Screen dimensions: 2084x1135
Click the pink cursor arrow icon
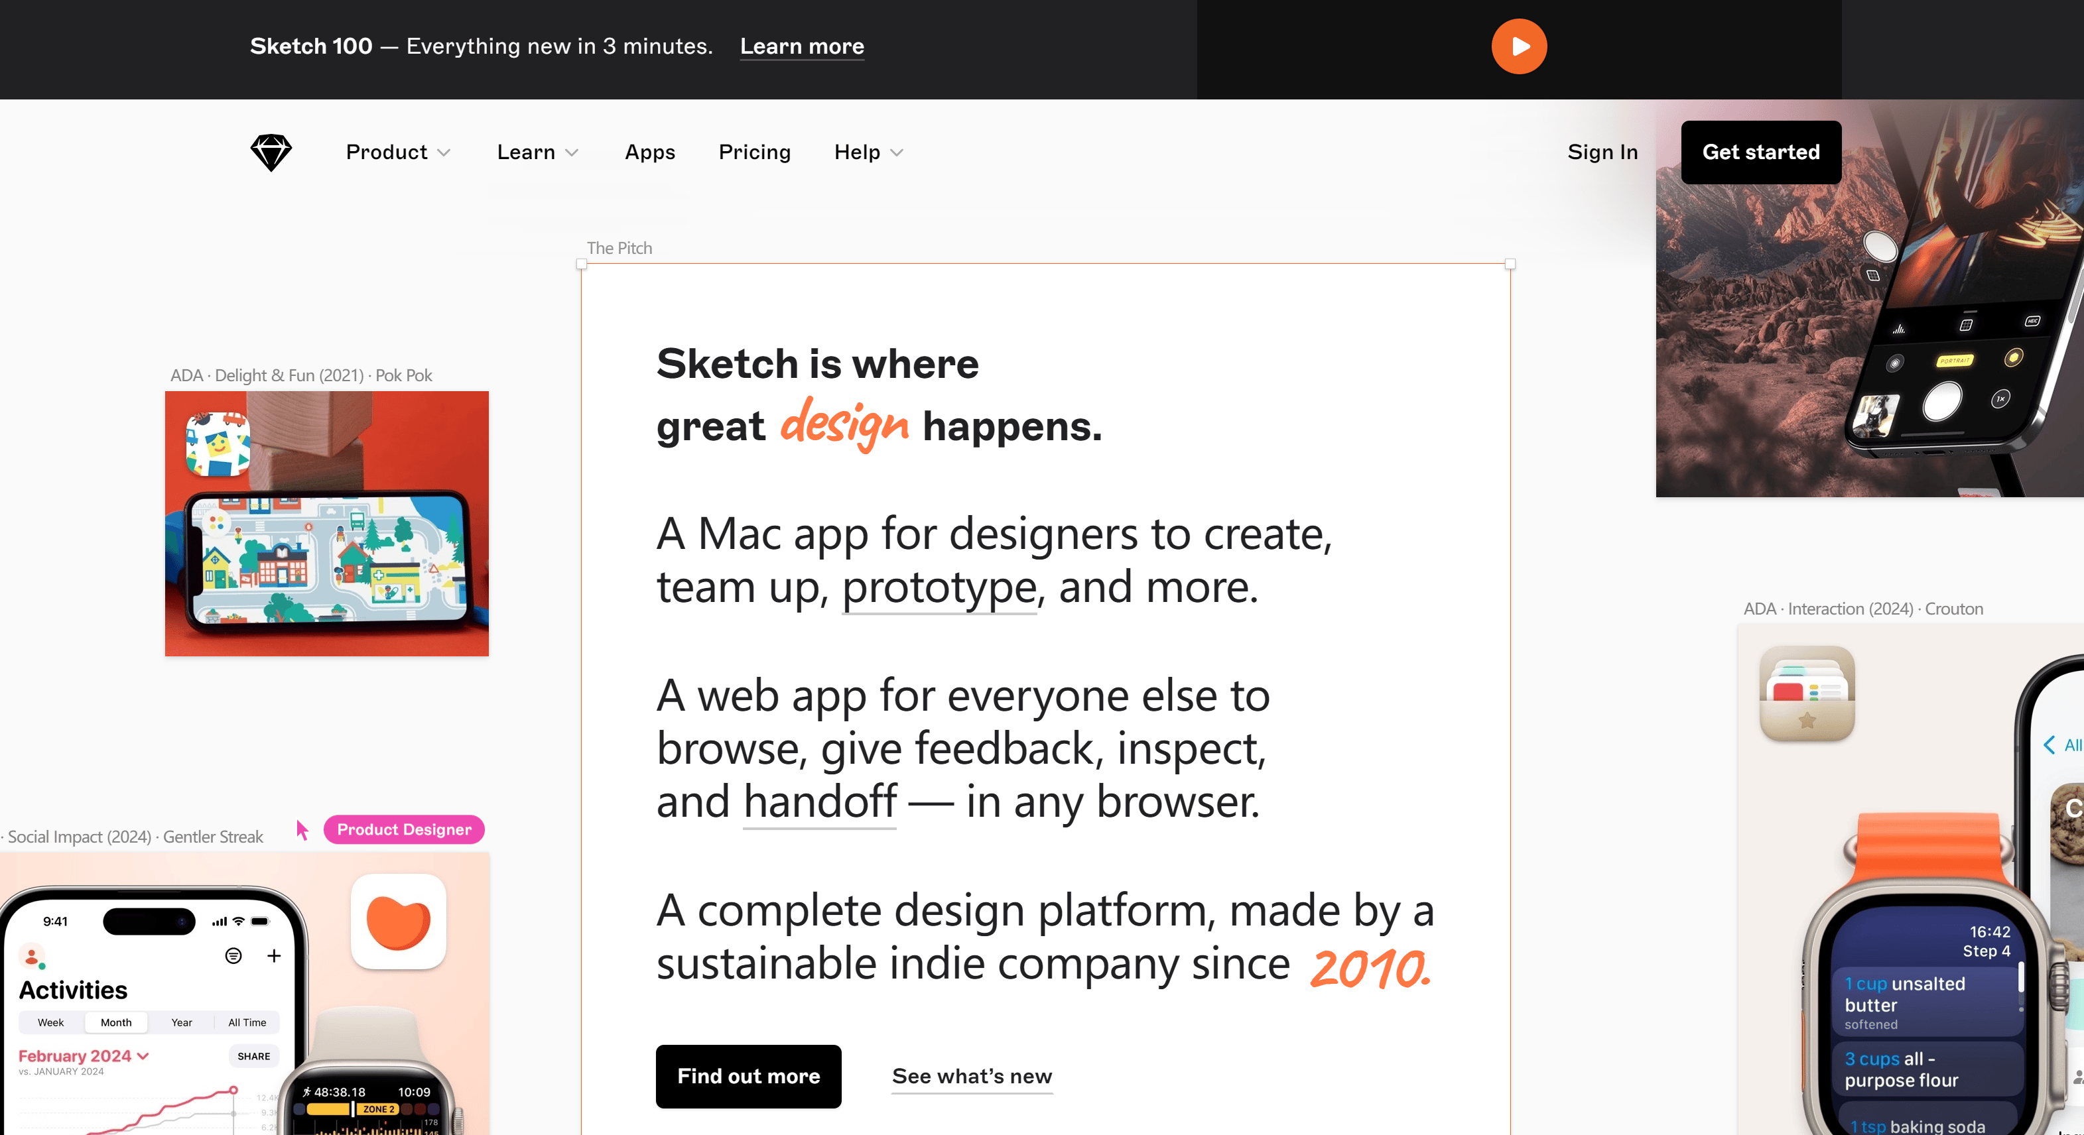[x=302, y=830]
